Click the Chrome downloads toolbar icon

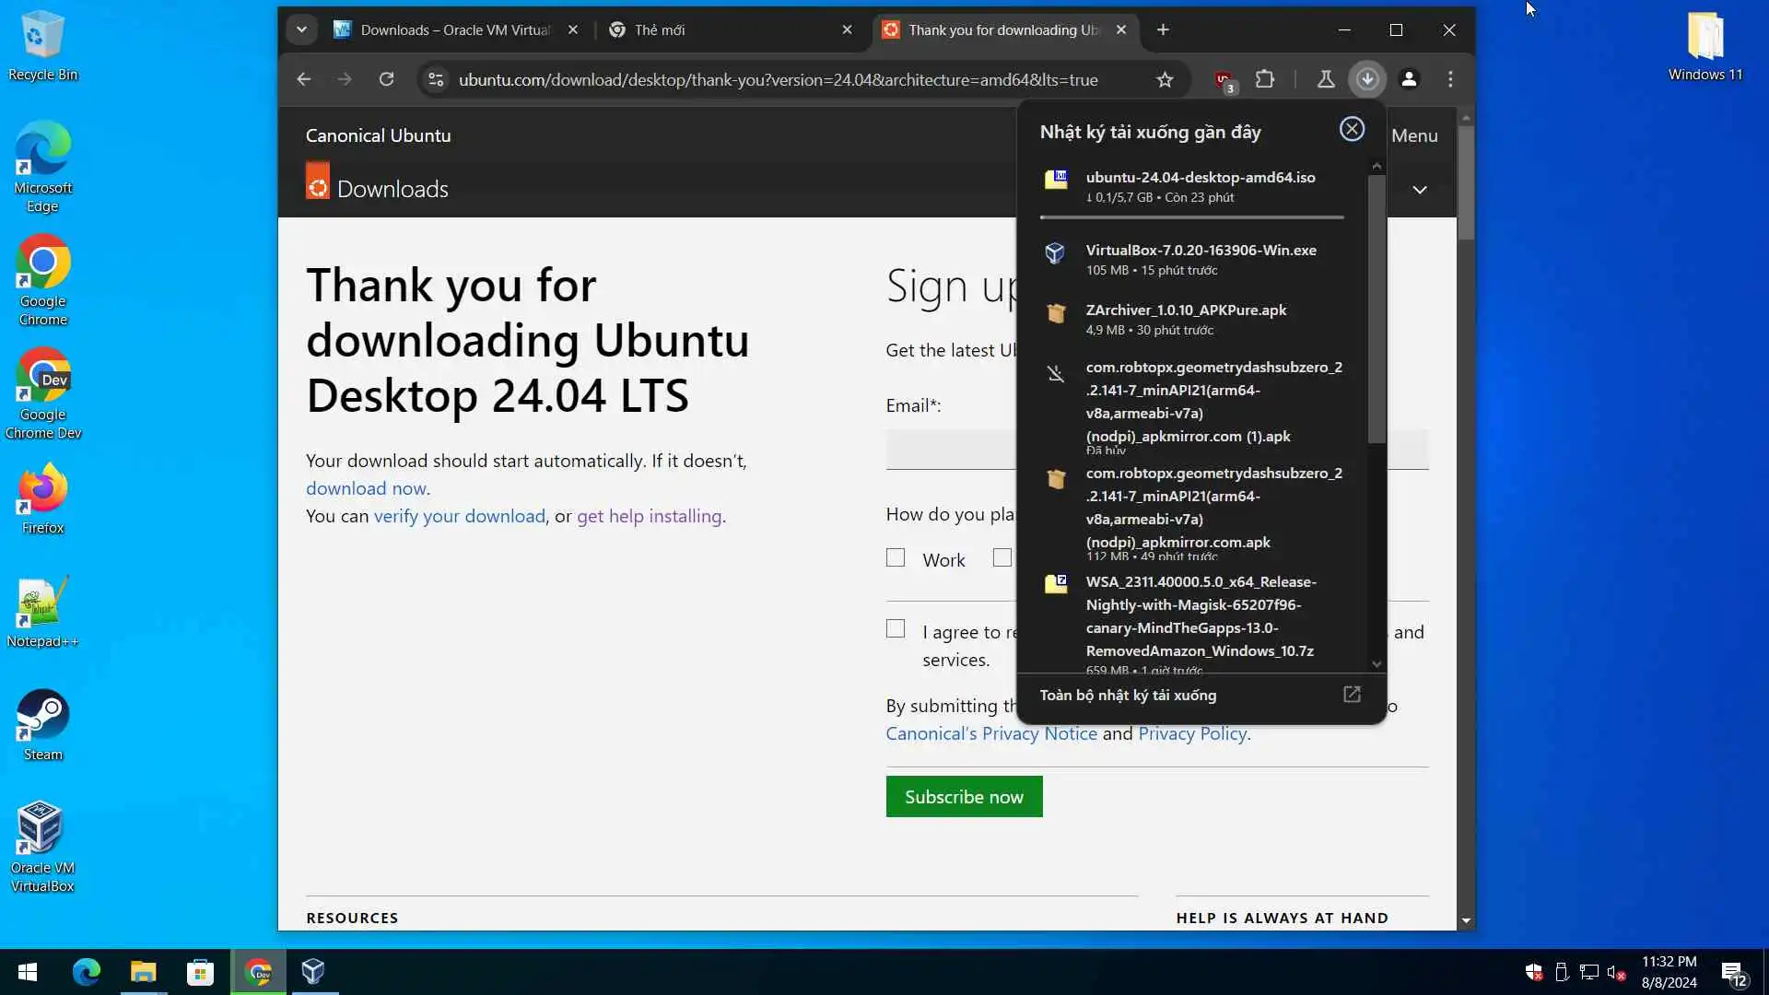tap(1367, 79)
